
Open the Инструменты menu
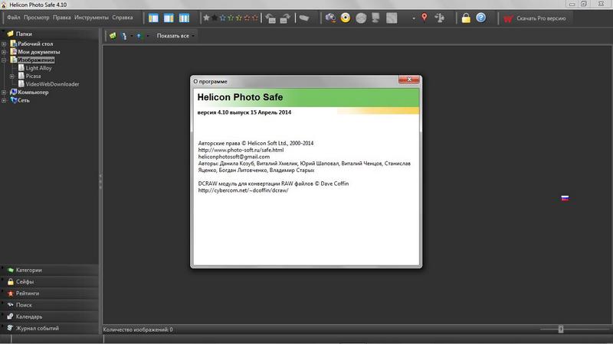coord(91,18)
